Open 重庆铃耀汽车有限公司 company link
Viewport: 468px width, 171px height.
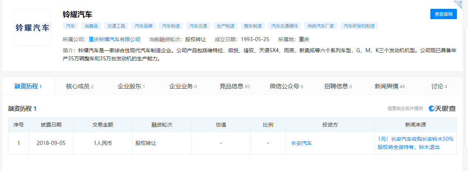coord(114,39)
